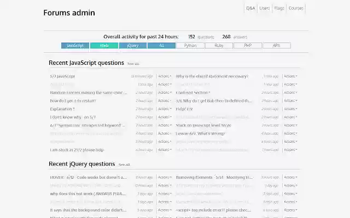Toggle the Web filter

pos(104,45)
